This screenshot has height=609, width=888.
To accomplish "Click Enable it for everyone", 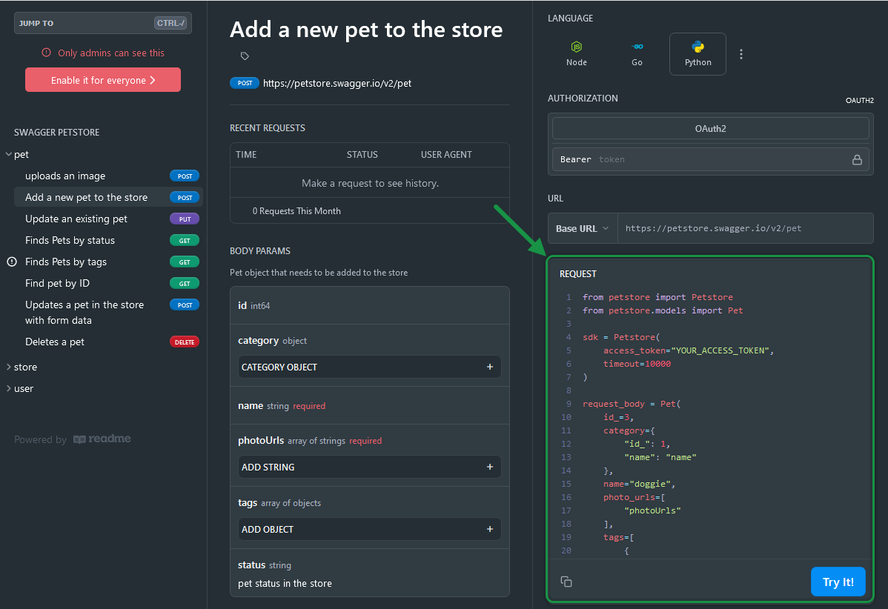I will [102, 79].
